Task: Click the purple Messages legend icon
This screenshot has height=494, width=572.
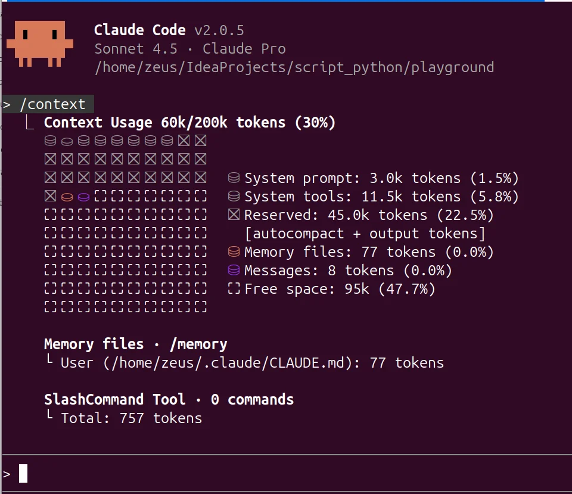Action: [234, 271]
